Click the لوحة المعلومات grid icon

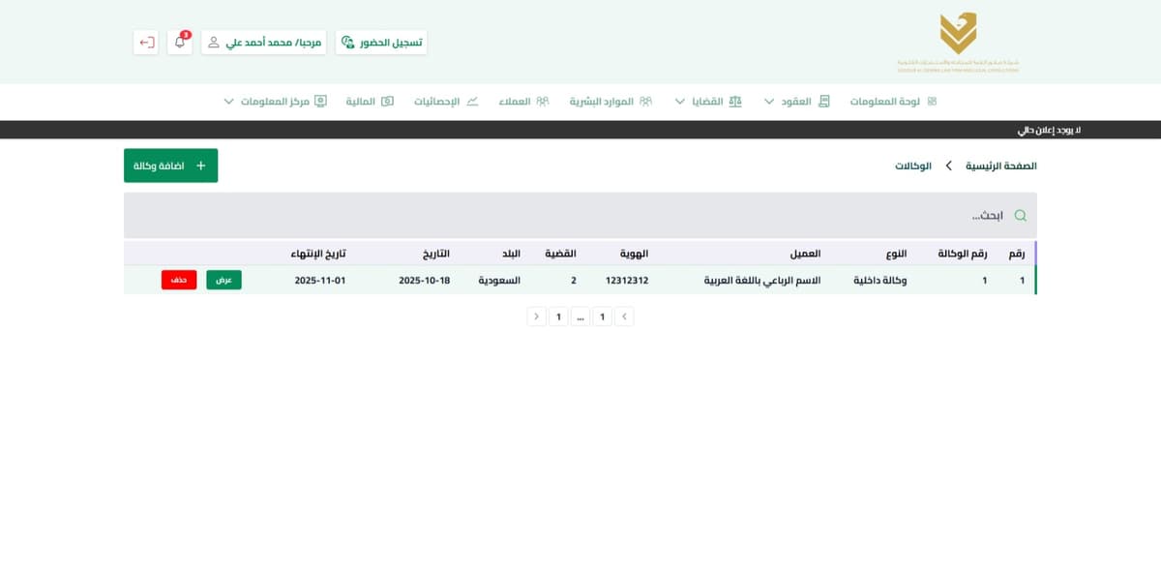point(932,102)
